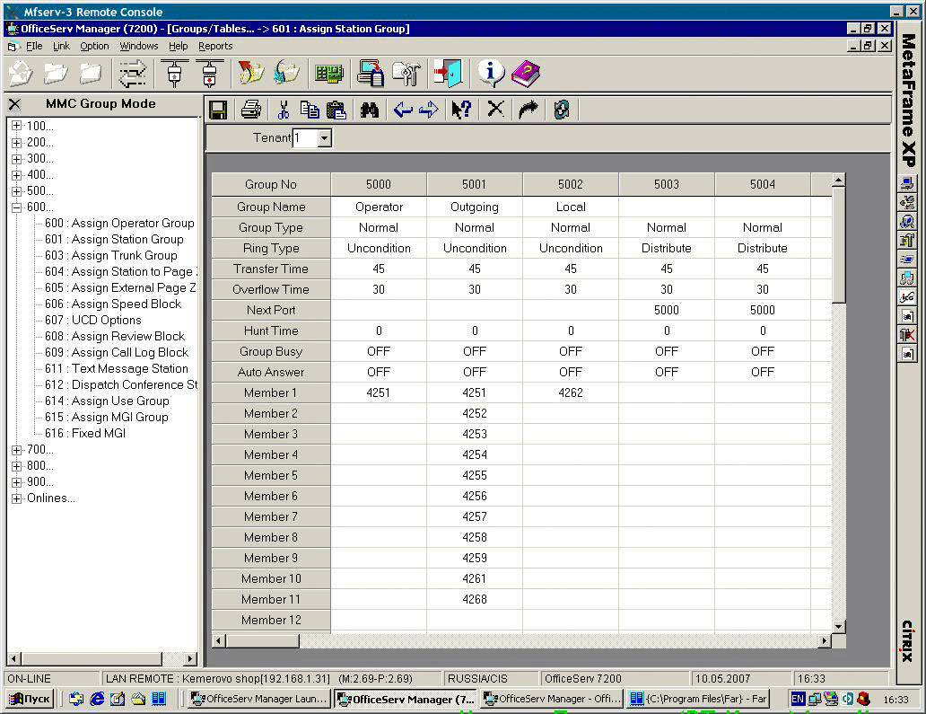This screenshot has height=714, width=926.
Task: Expand the 300... tree node
Action: click(16, 158)
